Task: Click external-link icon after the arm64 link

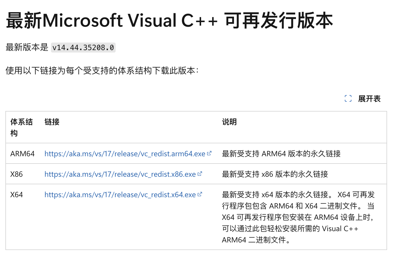Action: pos(209,153)
